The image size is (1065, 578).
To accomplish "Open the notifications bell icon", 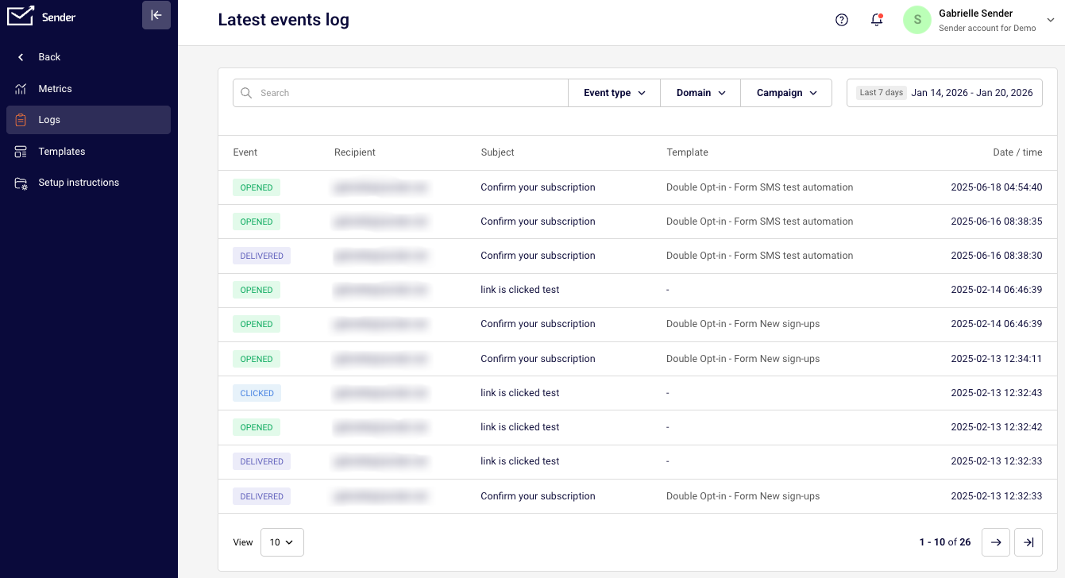I will (x=877, y=20).
